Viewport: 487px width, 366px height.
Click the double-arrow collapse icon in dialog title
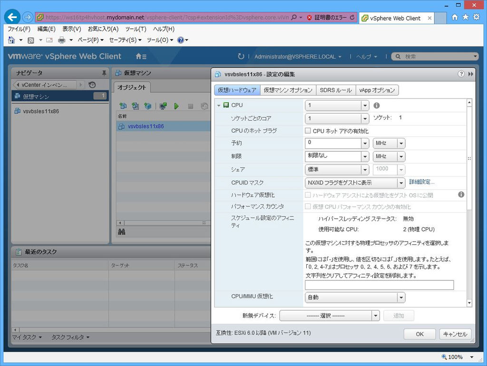coord(470,74)
